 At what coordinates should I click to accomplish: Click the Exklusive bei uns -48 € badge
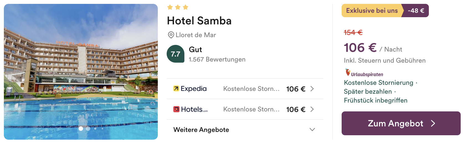point(385,11)
